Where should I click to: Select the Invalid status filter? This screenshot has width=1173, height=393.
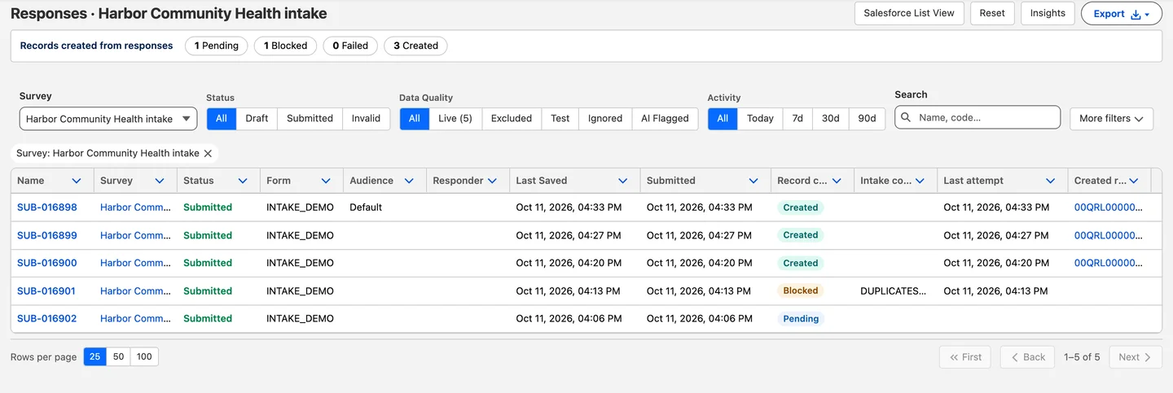tap(366, 118)
